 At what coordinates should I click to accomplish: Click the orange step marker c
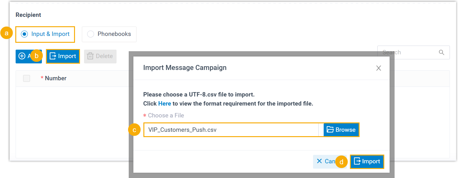[x=134, y=130]
